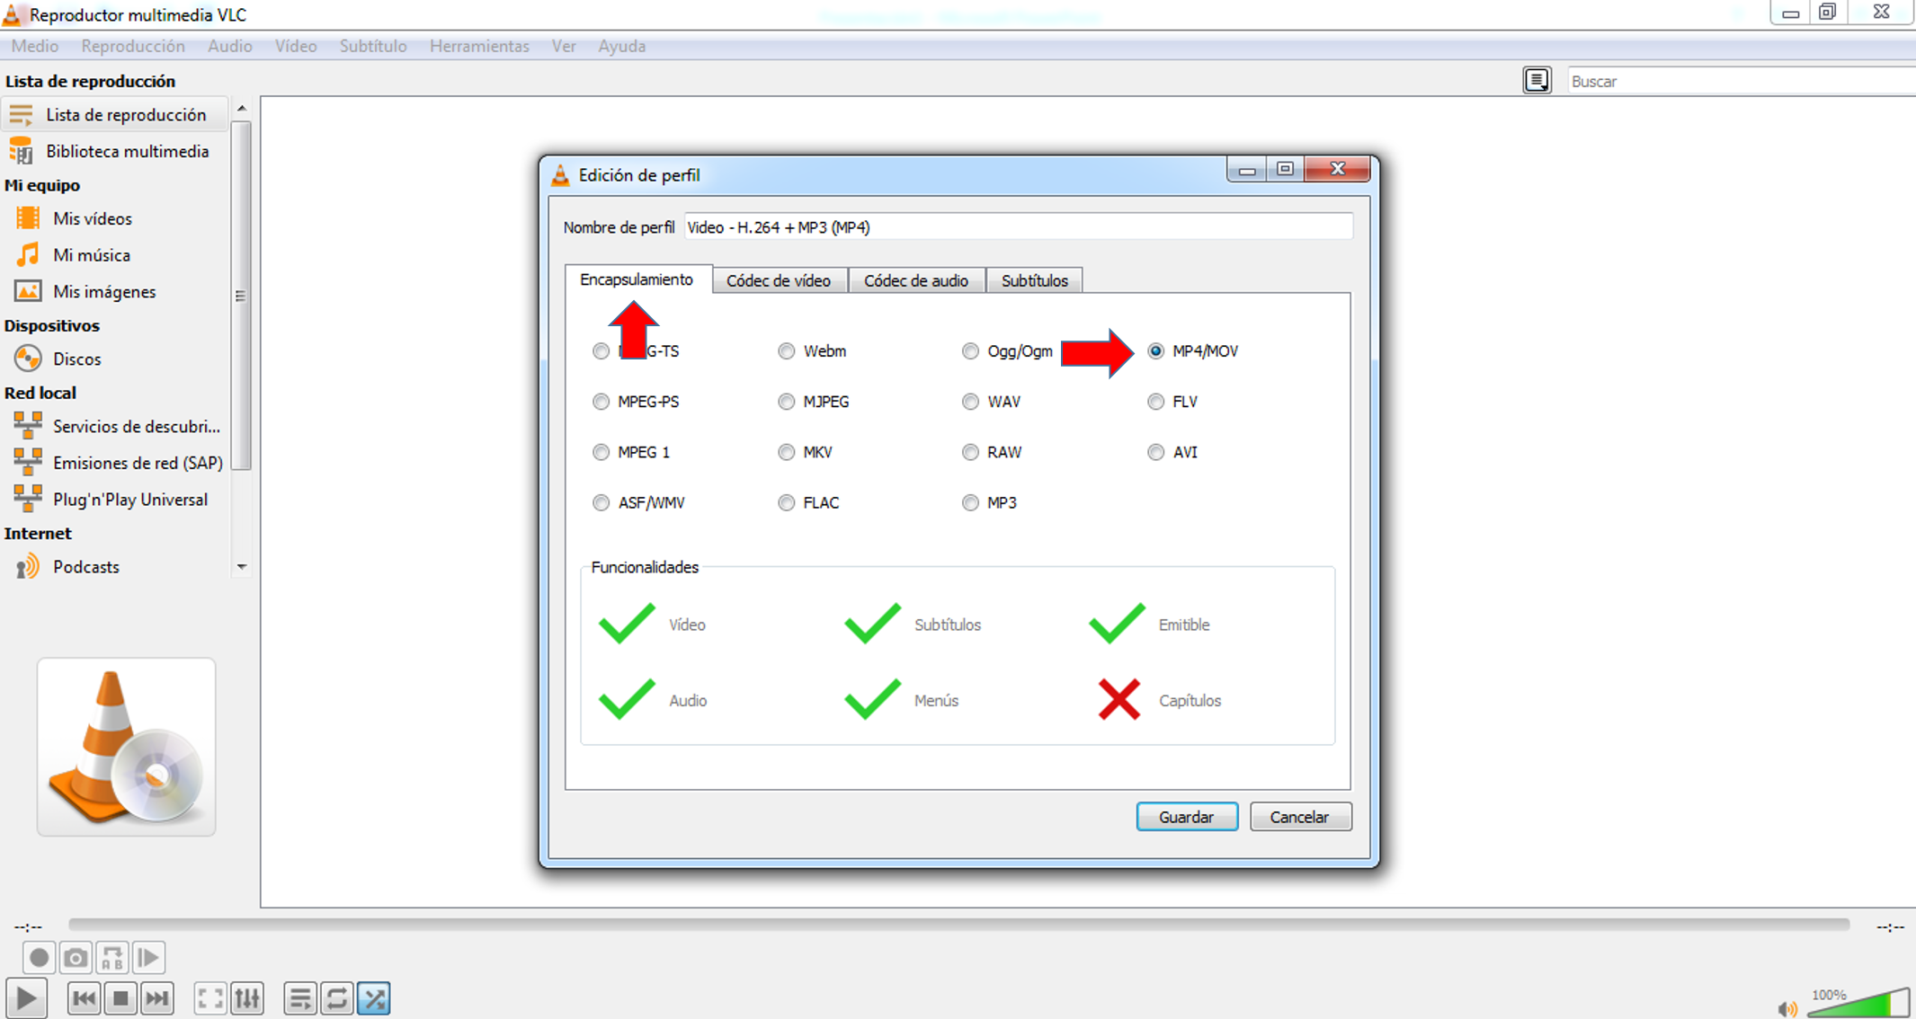Screen dimensions: 1916x1019
Task: Click the Stop playback button
Action: (120, 997)
